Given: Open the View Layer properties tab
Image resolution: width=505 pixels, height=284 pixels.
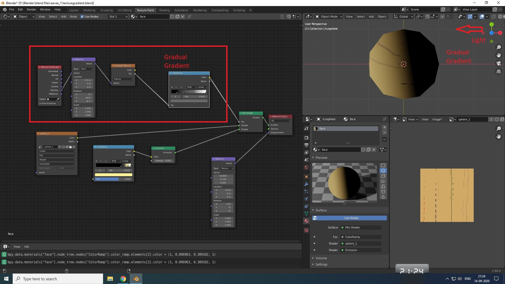Looking at the screenshot, I should [306, 152].
